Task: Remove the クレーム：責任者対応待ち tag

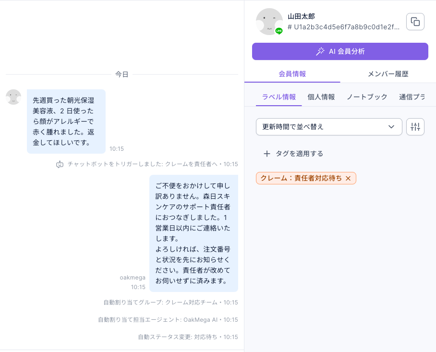Action: (x=348, y=179)
